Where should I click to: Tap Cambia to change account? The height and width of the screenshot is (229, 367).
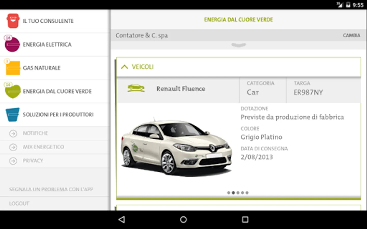click(x=351, y=35)
